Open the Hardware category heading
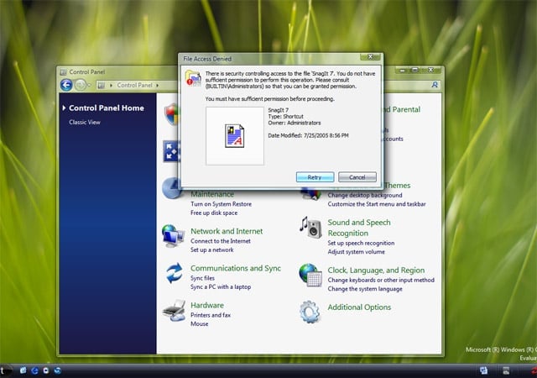The width and height of the screenshot is (537, 378). pos(207,305)
